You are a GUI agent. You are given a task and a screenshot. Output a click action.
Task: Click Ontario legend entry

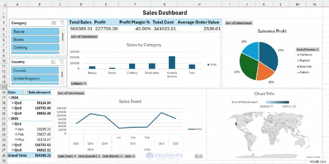(303, 72)
